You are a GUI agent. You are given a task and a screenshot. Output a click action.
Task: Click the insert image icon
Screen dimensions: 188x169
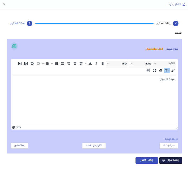(26, 63)
